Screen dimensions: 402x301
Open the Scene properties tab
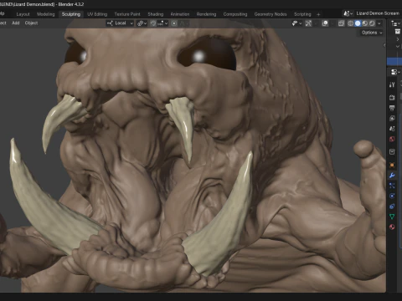[x=392, y=129]
